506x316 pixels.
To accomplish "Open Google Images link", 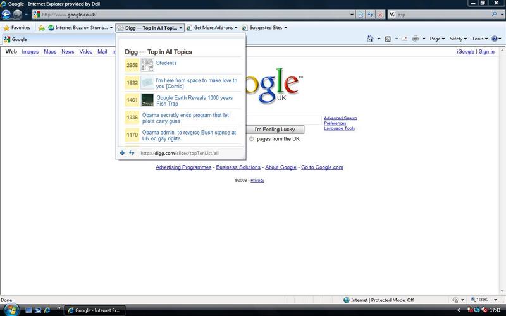I will [x=30, y=52].
